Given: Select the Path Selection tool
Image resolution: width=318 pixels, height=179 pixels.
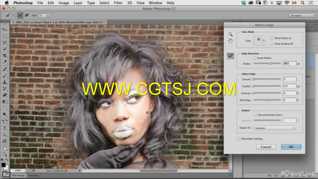Looking at the screenshot, I should point(5,134).
